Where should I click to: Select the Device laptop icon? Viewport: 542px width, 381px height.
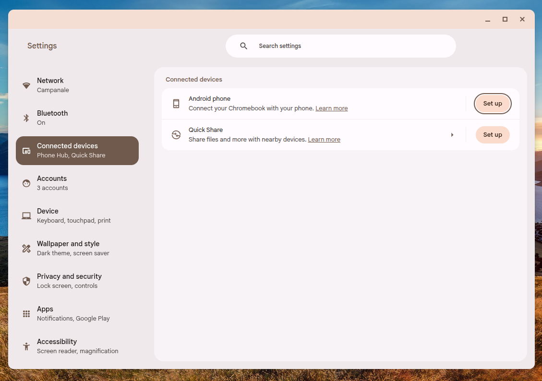(26, 216)
